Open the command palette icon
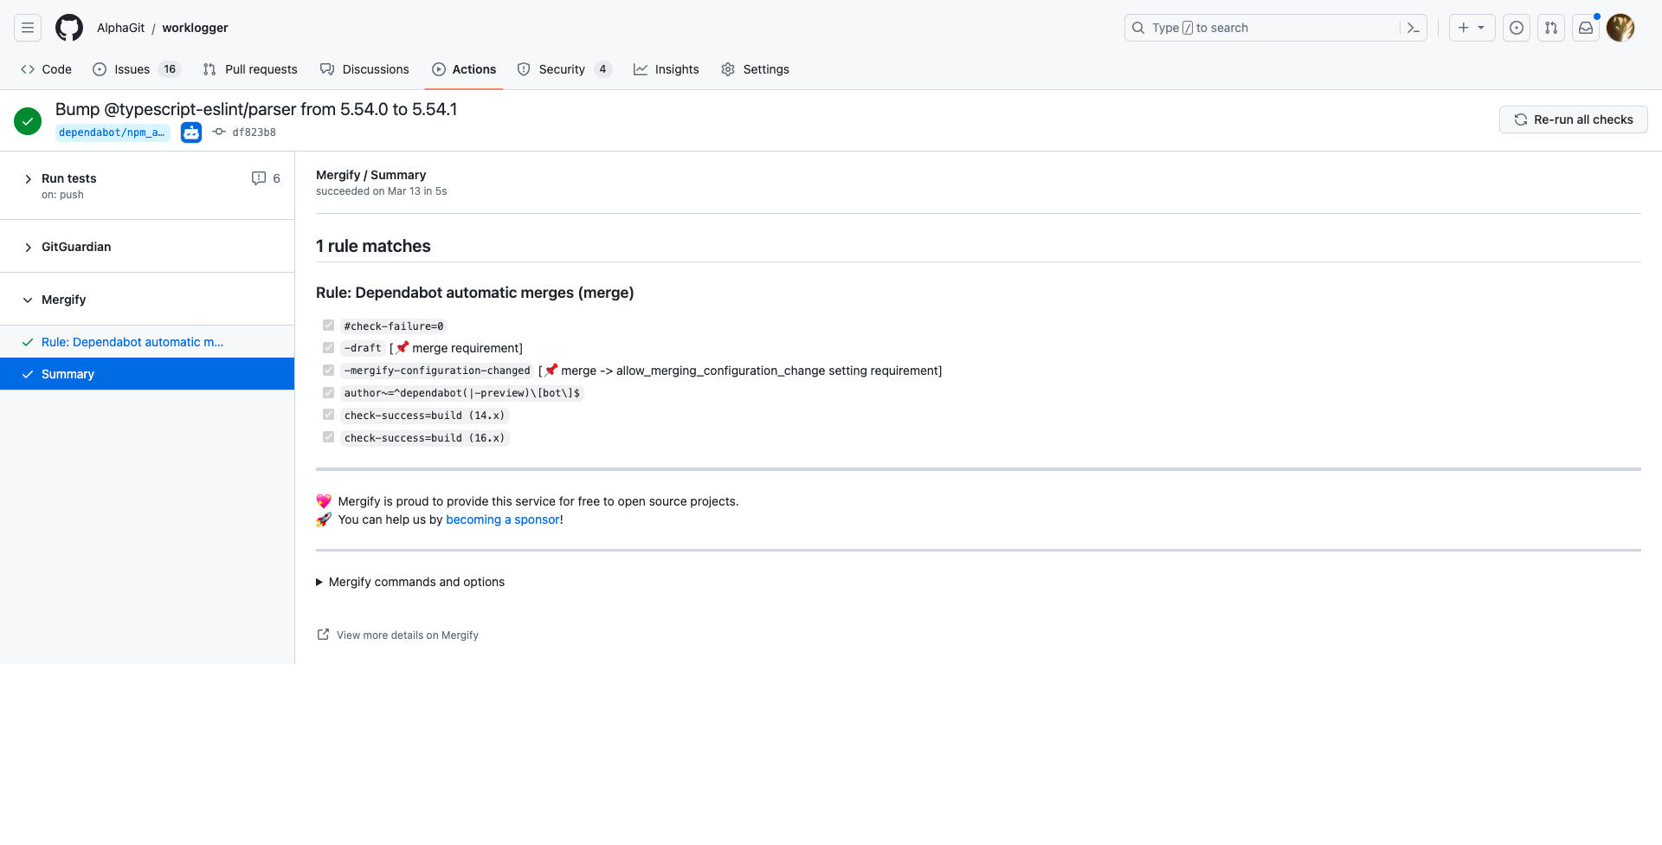The image size is (1662, 845). (x=1414, y=28)
